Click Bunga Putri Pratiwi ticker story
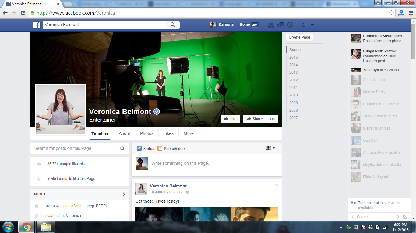416x233 pixels. pyautogui.click(x=379, y=56)
